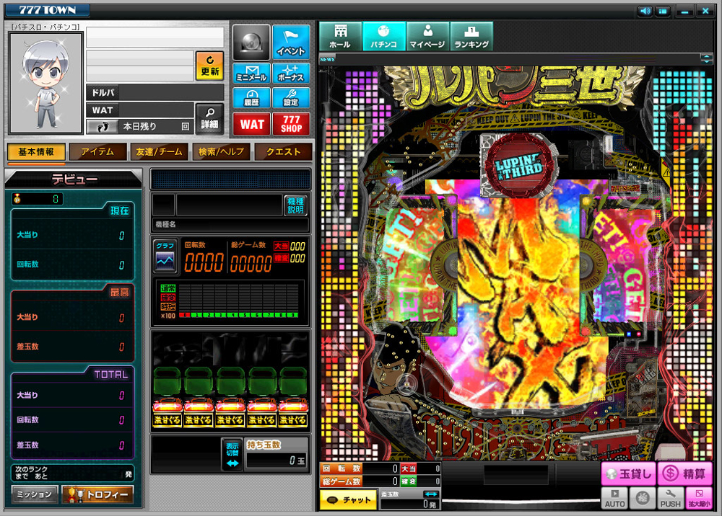Click the ドルパ balance field

(x=155, y=92)
